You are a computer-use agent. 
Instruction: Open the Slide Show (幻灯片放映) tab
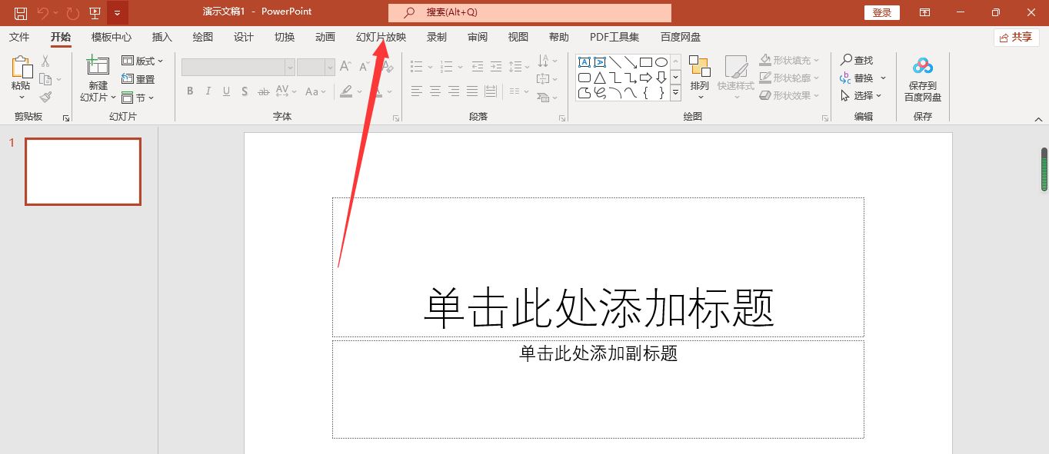[381, 37]
